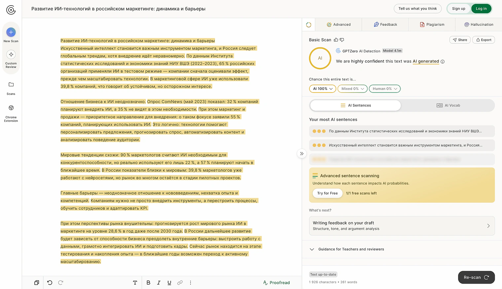Apply italic formatting
Image resolution: width=502 pixels, height=289 pixels.
coord(159,282)
